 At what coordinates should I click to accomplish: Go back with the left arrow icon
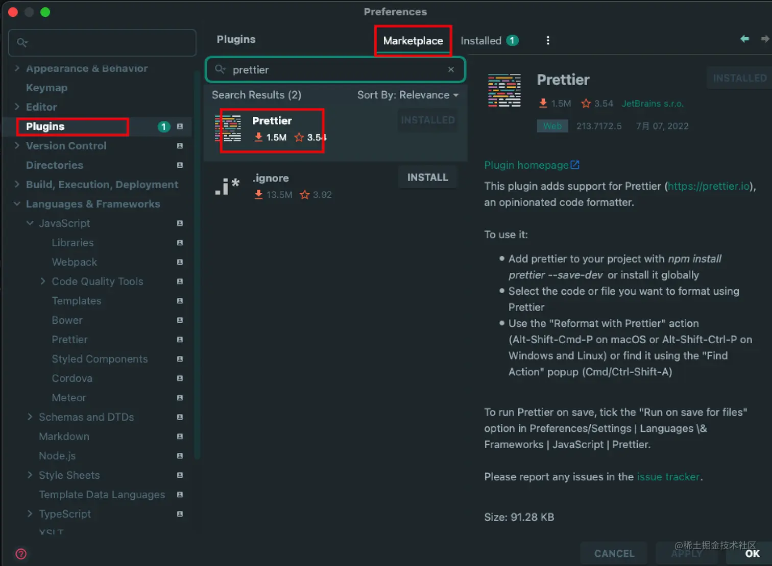744,39
